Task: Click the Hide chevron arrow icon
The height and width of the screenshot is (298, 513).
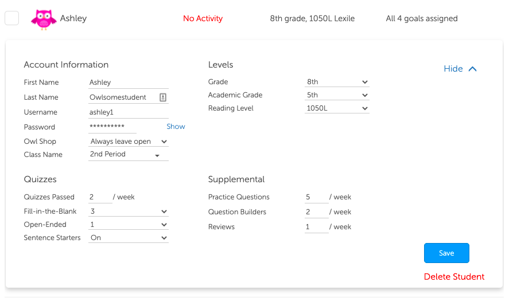Action: (473, 69)
